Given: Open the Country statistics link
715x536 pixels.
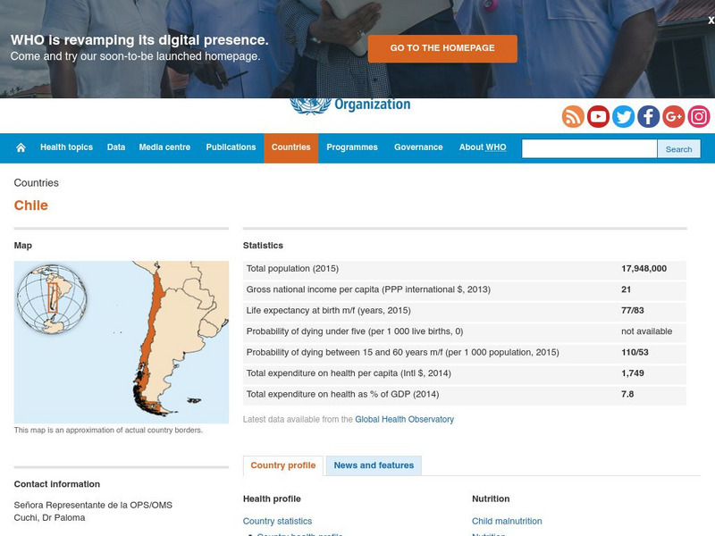Looking at the screenshot, I should tap(278, 521).
